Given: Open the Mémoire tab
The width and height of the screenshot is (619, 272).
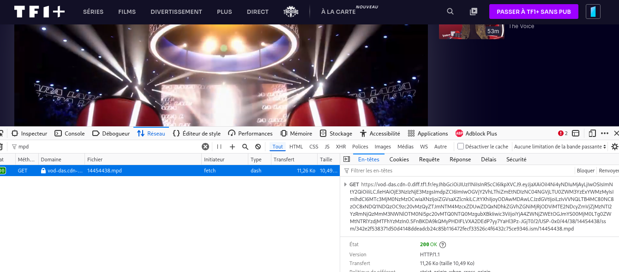Looking at the screenshot, I should tap(296, 134).
